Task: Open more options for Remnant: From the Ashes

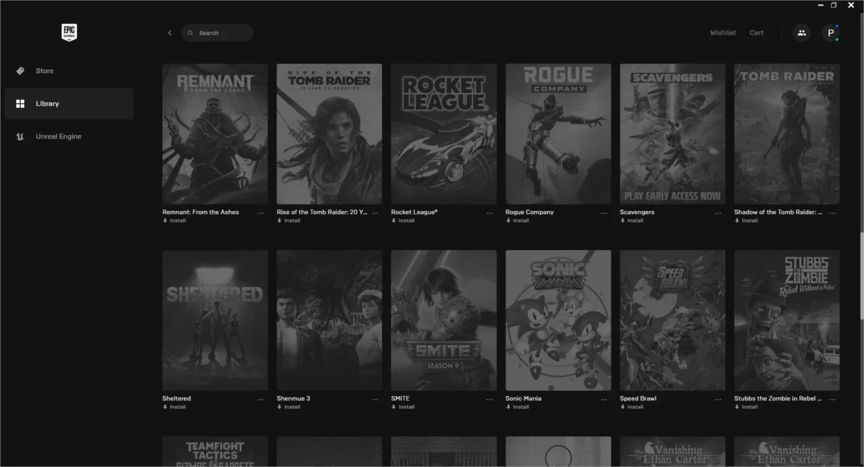Action: click(x=260, y=213)
